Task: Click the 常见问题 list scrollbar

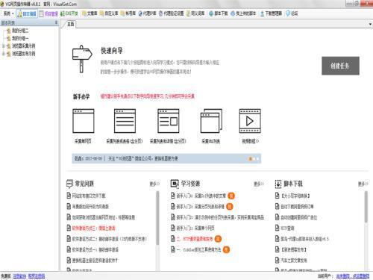Action: [x=157, y=218]
